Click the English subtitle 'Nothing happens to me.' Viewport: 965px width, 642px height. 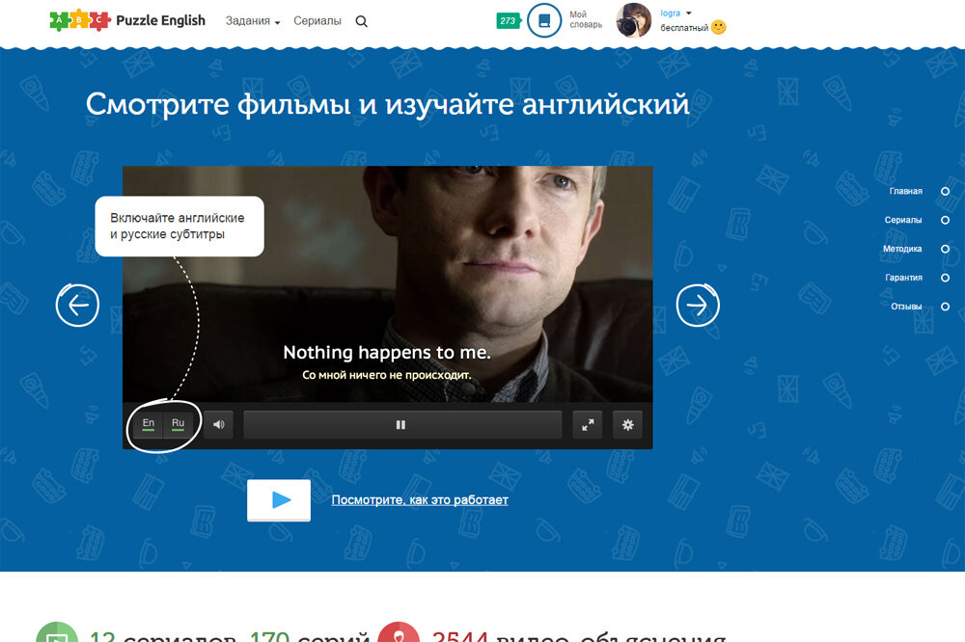tap(387, 353)
